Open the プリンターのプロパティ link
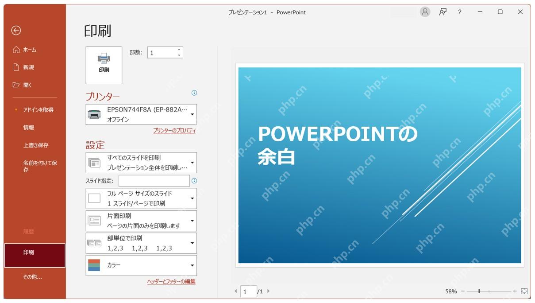The height and width of the screenshot is (303, 535). pos(174,131)
